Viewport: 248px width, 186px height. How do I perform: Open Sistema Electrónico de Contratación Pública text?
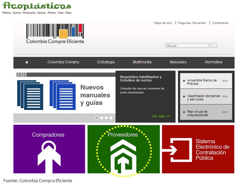(212, 150)
